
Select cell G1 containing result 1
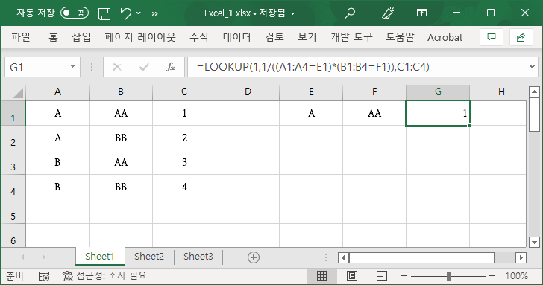click(x=438, y=113)
